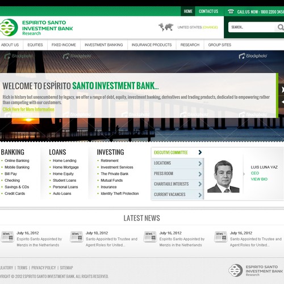
Task: Click the world map icon
Action: [166, 27]
